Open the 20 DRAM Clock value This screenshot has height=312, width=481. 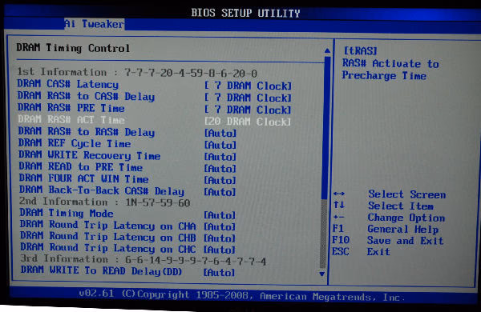248,122
